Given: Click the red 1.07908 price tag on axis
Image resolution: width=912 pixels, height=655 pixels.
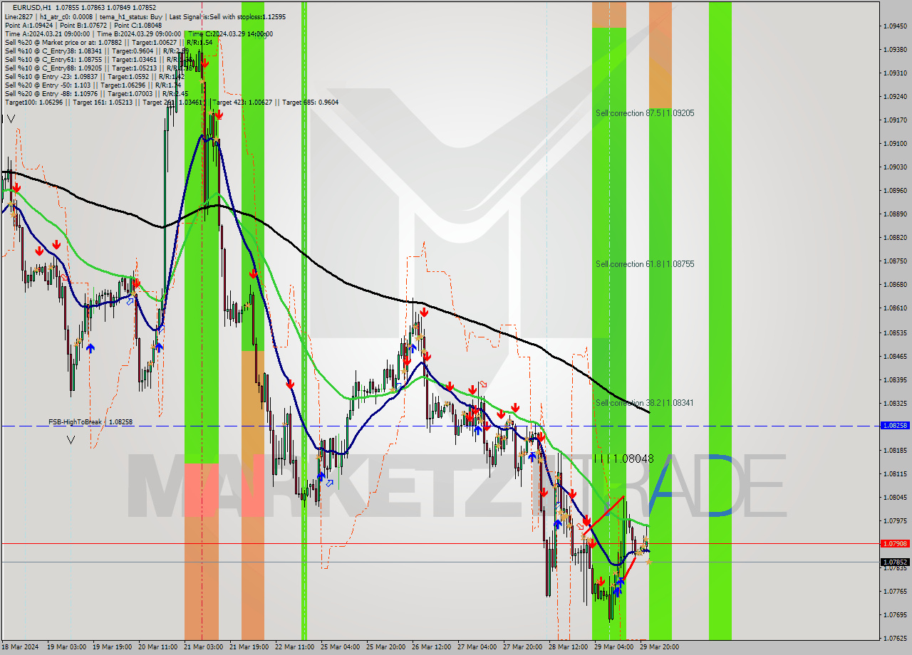Looking at the screenshot, I should [x=895, y=543].
